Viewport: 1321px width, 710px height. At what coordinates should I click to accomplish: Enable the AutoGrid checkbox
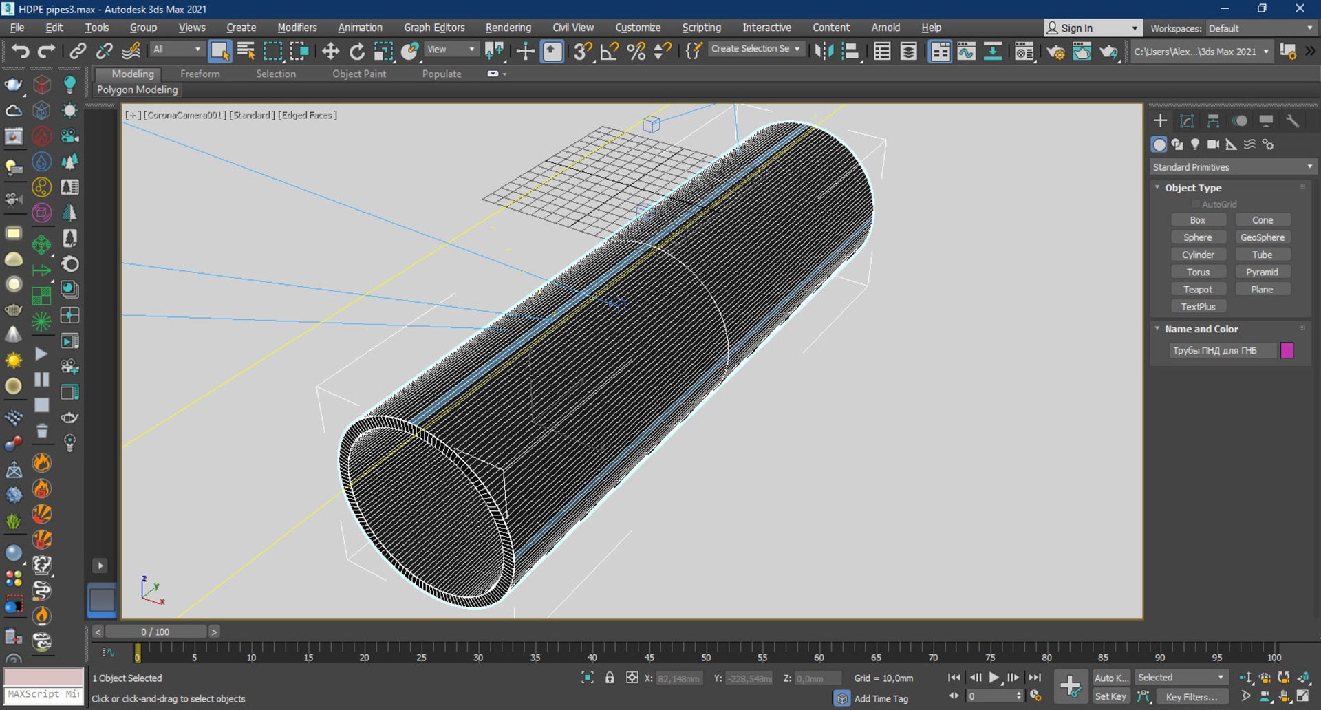click(1196, 204)
